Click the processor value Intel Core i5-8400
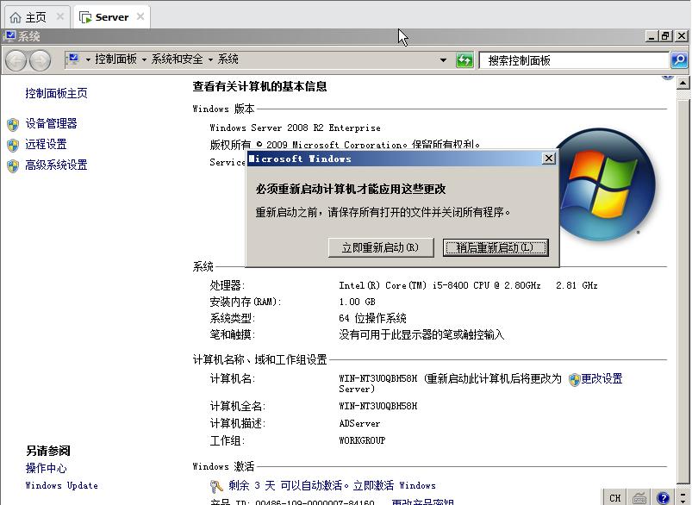Screen dimensions: 692x505 [x=468, y=285]
